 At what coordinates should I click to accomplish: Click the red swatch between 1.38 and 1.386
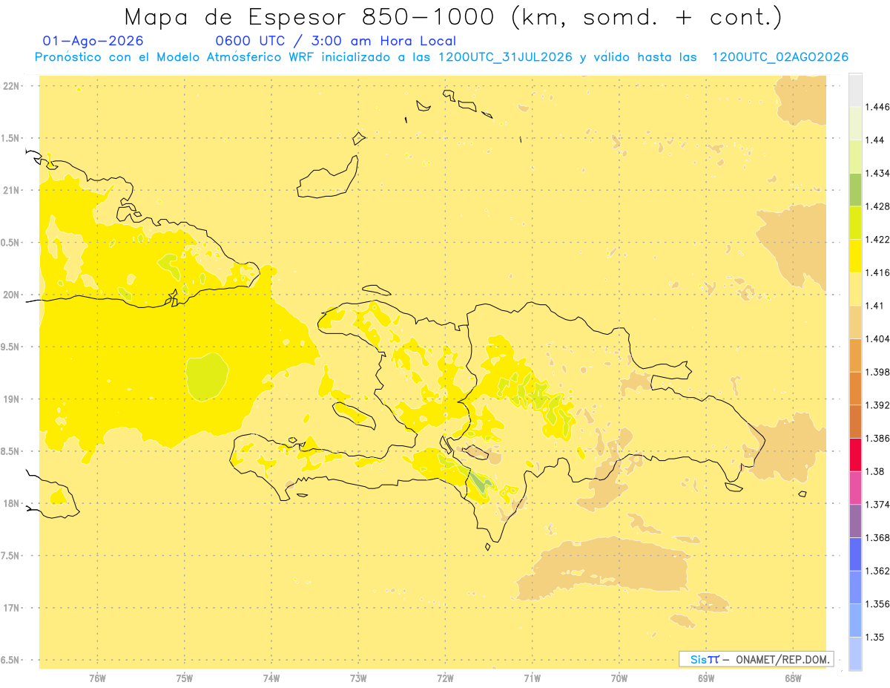point(855,455)
